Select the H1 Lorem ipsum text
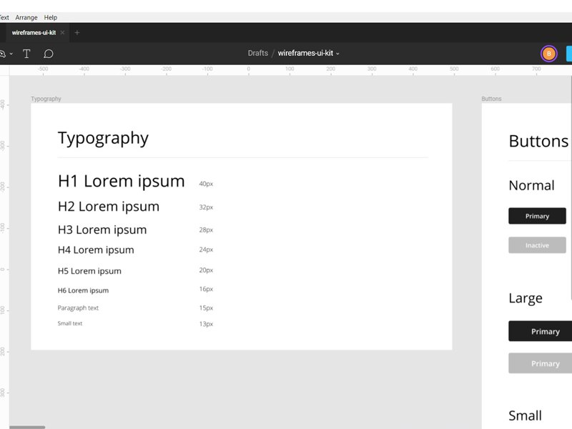The height and width of the screenshot is (429, 572). coord(121,182)
